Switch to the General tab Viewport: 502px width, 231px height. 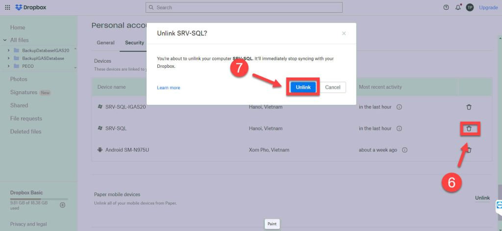pyautogui.click(x=105, y=43)
